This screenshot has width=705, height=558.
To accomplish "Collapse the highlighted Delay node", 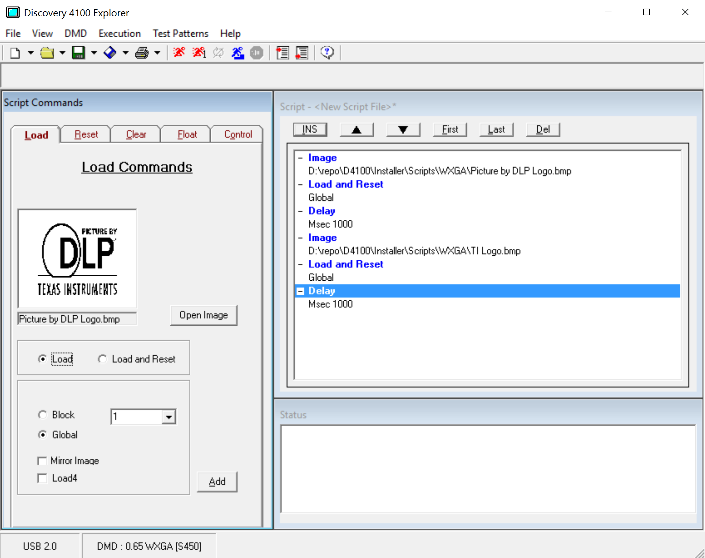I will tap(300, 291).
